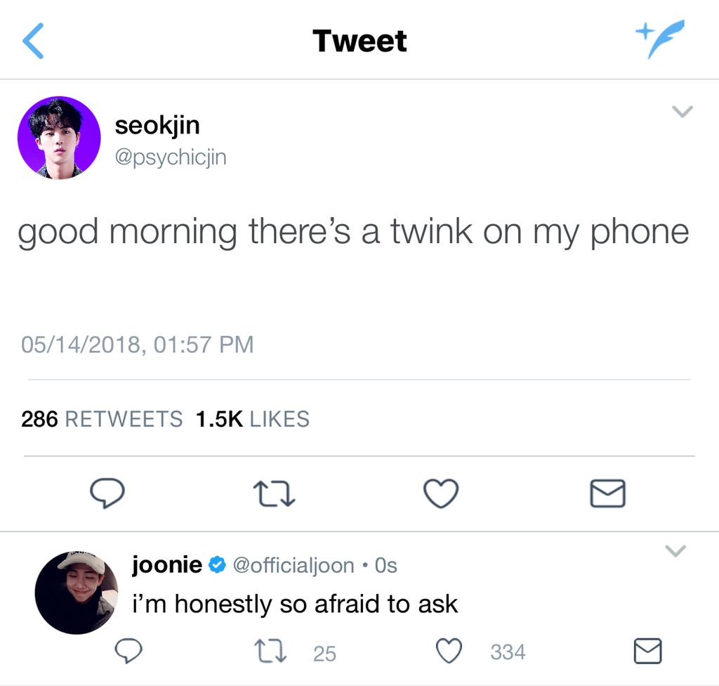Screen dimensions: 719x686
Task: View the 286 Retweets list
Action: (102, 419)
